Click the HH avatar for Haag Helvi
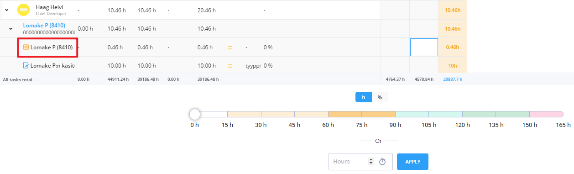The image size is (574, 174). pos(24,10)
